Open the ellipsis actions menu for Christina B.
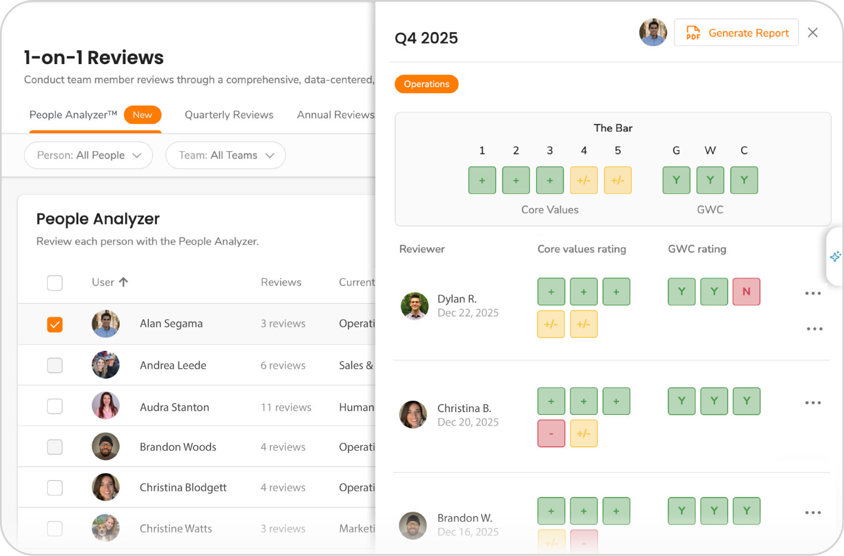This screenshot has width=844, height=556. (x=813, y=403)
